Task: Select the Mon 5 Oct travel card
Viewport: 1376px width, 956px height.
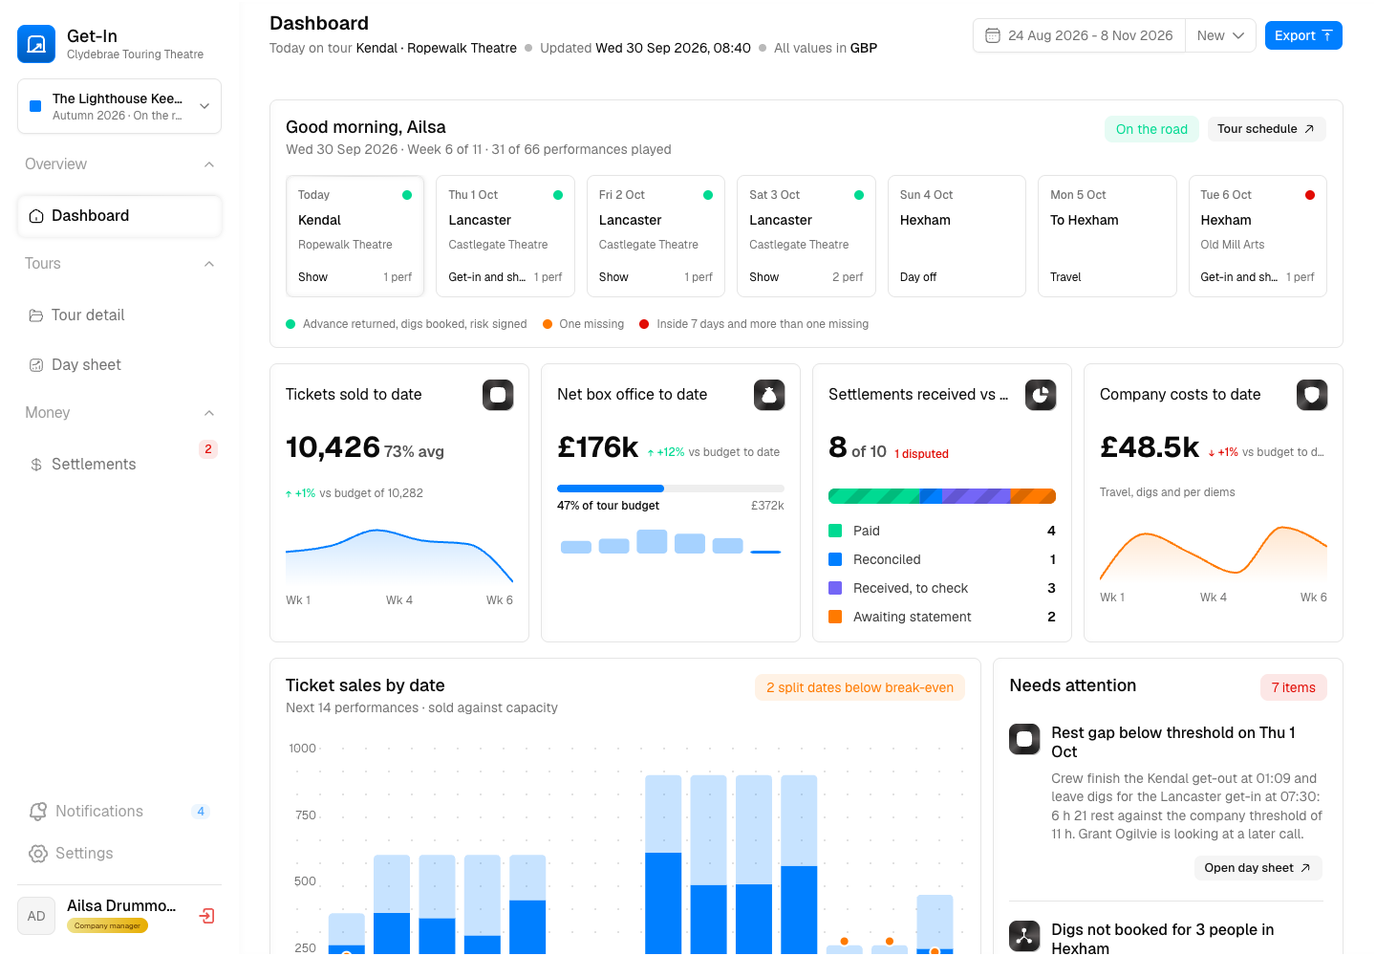Action: (x=1107, y=236)
